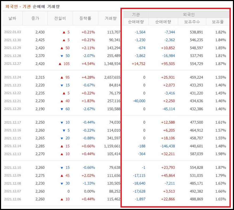Click the 보유주수 column header
Image resolution: width=234 pixels, height=210 pixels.
click(192, 22)
